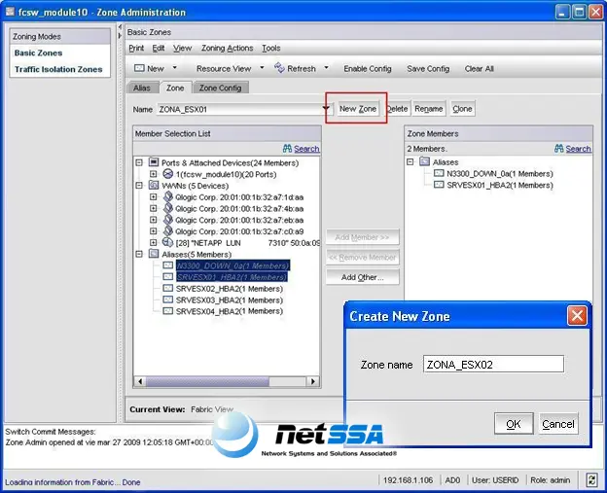This screenshot has width=607, height=493.
Task: Click the fcsw_module10 switch icon in tree
Action: point(167,174)
